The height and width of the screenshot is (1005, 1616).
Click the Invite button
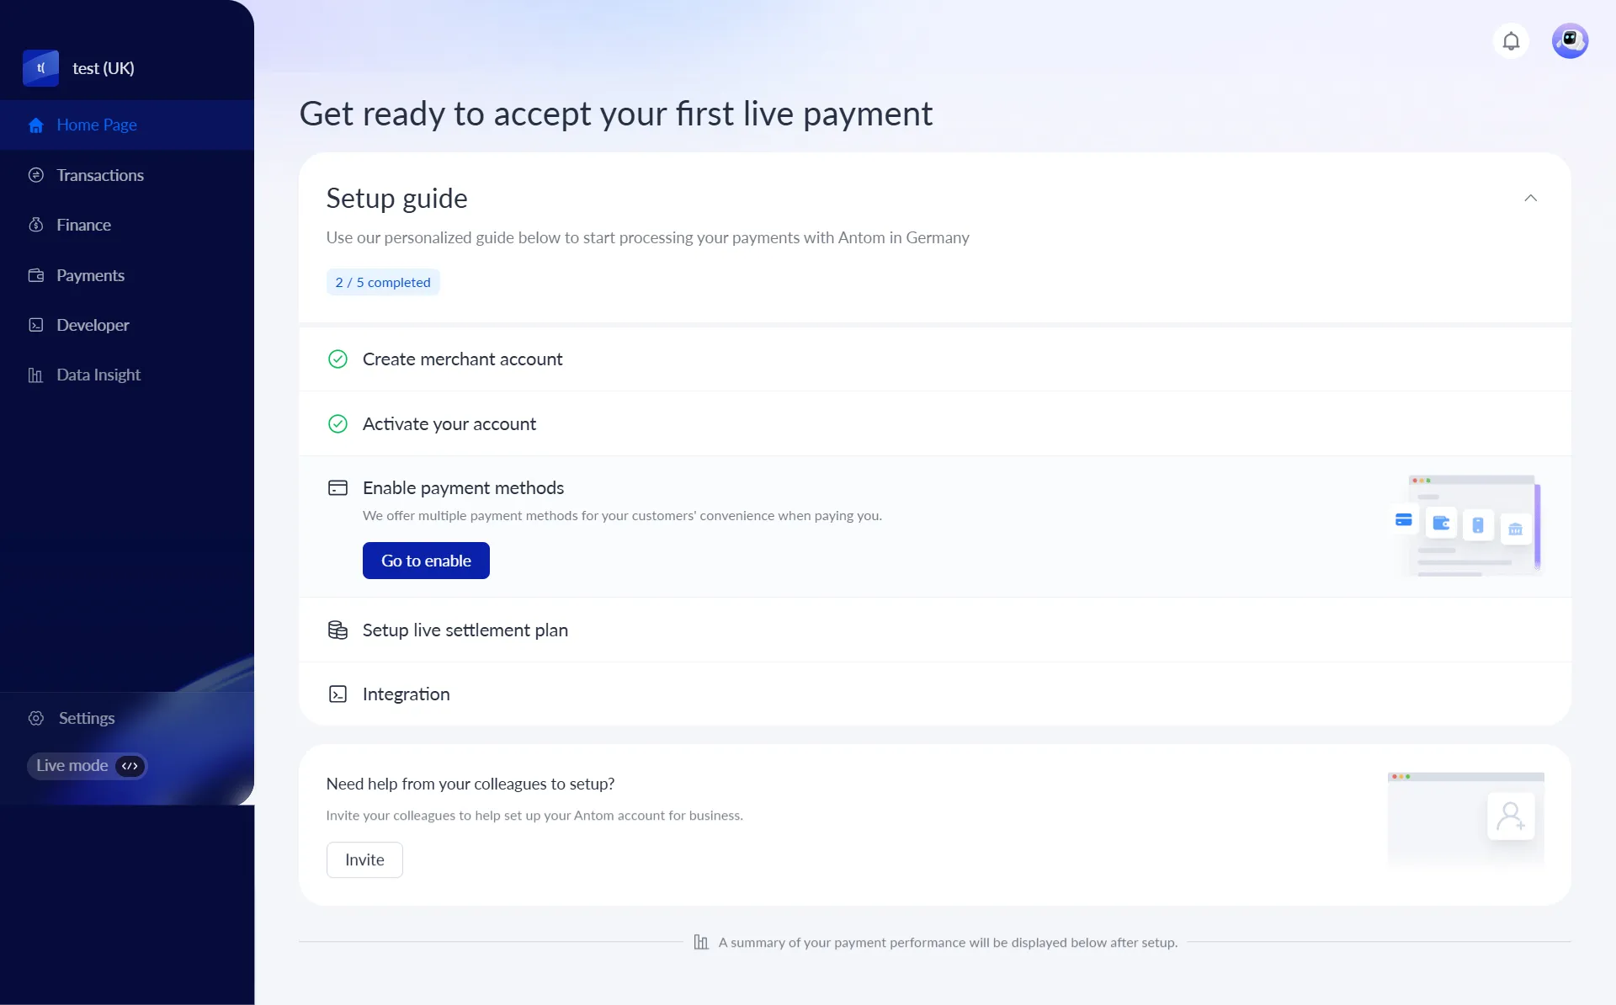point(364,859)
